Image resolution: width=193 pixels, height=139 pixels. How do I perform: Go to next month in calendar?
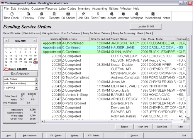[x=35, y=41]
